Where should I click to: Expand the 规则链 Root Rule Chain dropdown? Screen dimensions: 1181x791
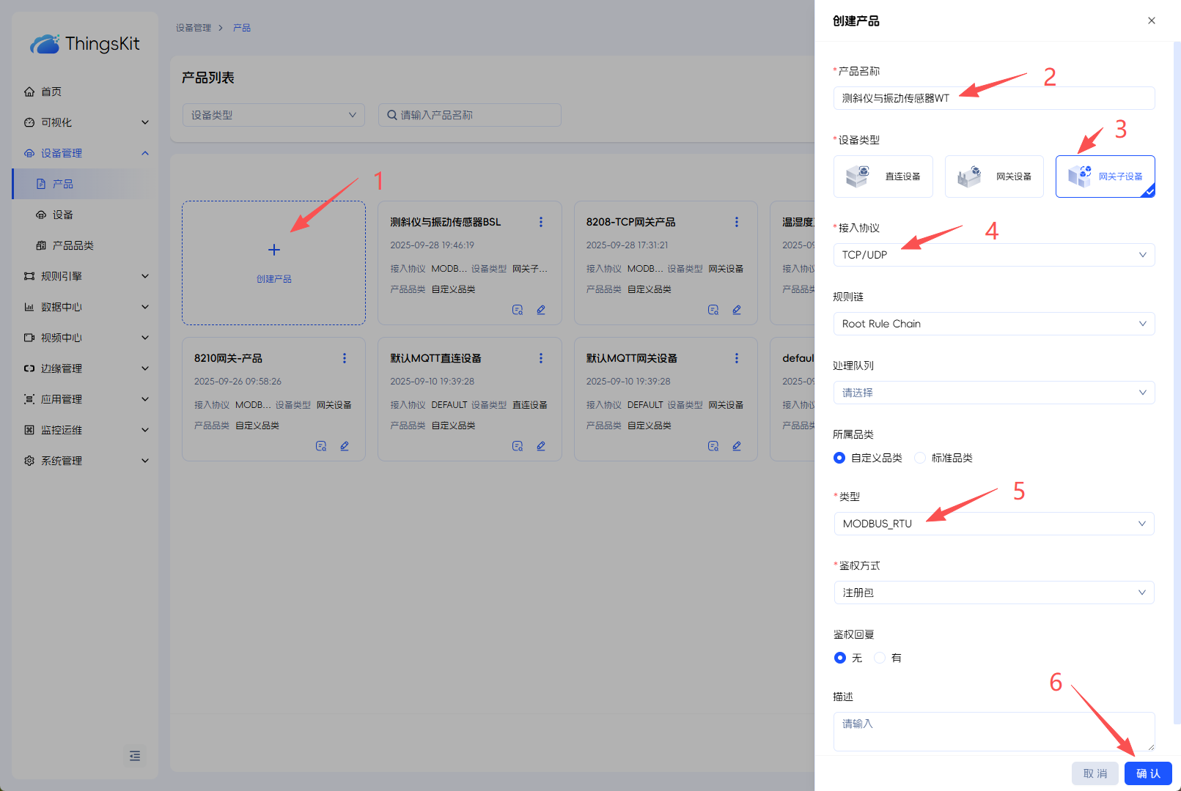click(993, 324)
